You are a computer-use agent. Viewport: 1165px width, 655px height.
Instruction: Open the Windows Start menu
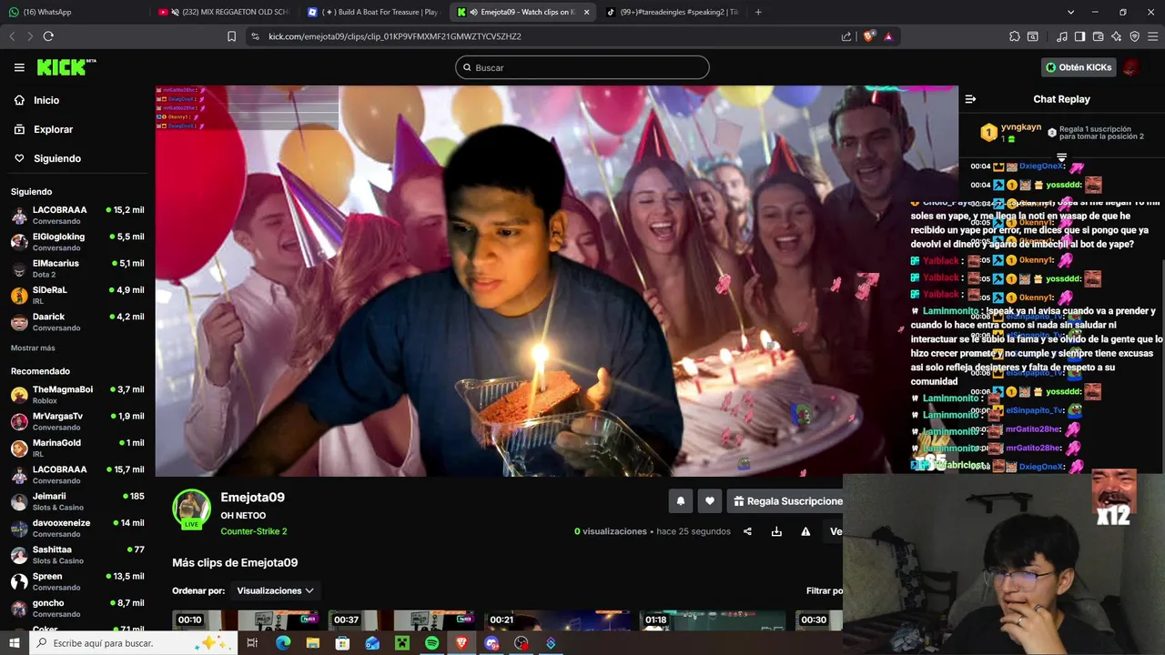click(14, 643)
